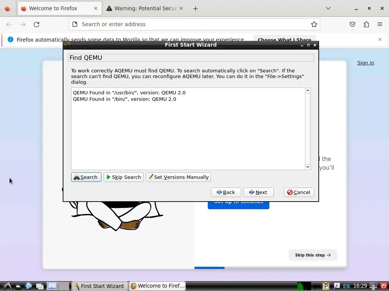Close the First Start Wizard window

click(315, 45)
